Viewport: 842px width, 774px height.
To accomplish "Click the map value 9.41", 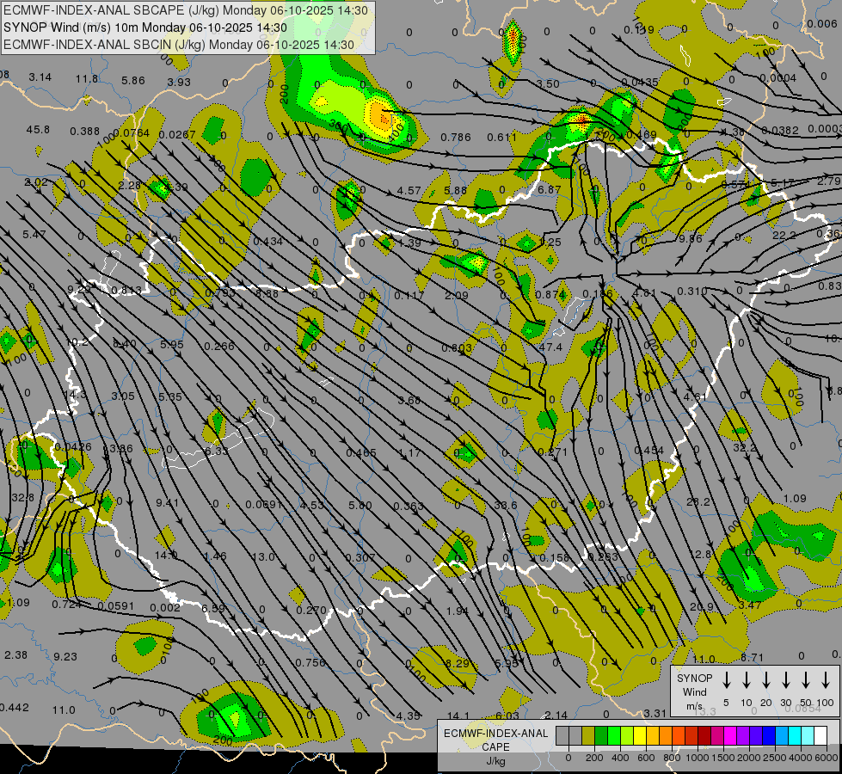I will [168, 503].
